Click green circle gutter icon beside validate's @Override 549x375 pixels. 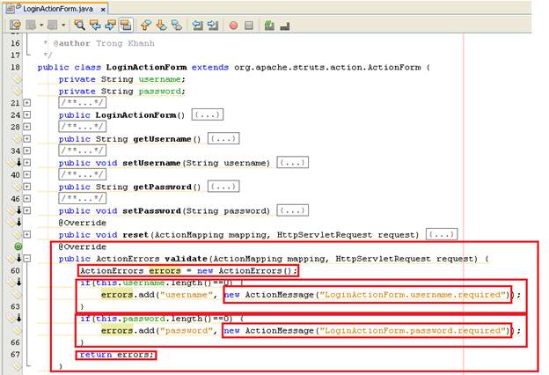click(18, 246)
